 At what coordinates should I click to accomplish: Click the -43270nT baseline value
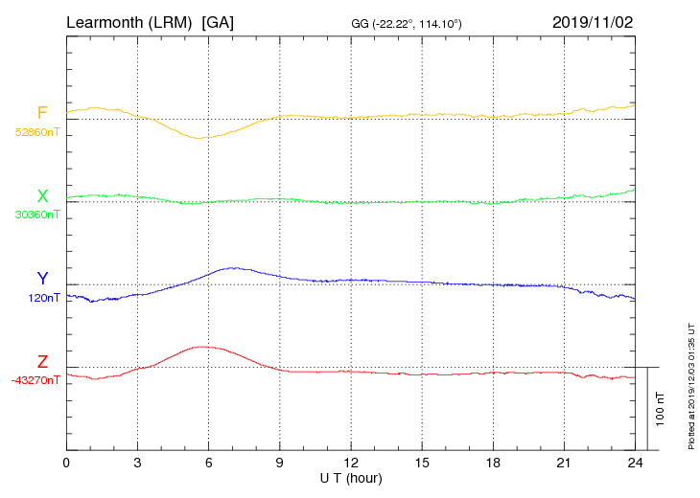click(x=35, y=379)
